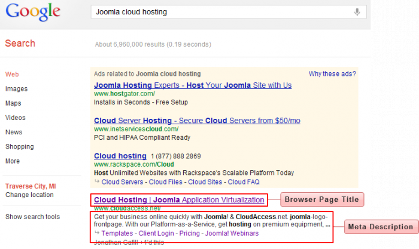
Task: Select the Web search category
Action: click(x=12, y=75)
